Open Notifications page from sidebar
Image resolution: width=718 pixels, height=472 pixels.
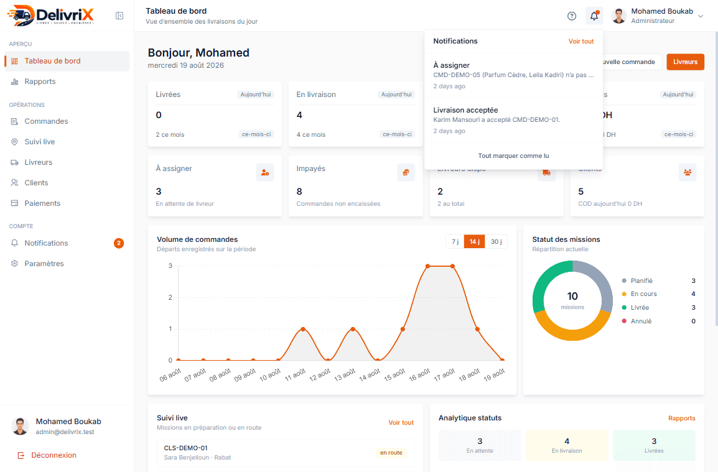coord(67,243)
